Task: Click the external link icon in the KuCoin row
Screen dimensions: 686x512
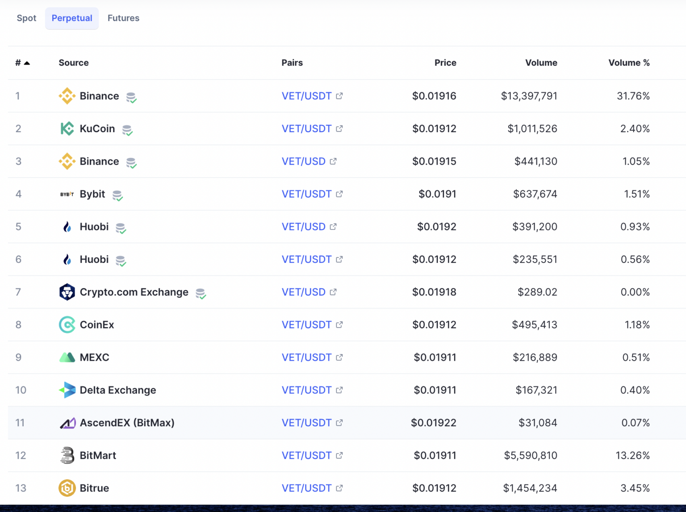Action: tap(339, 129)
